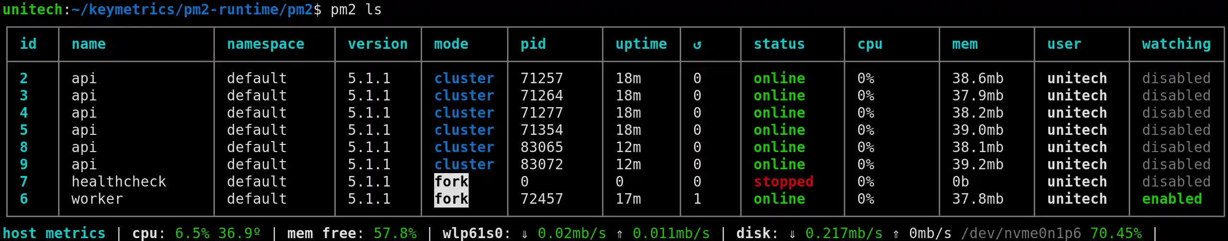Image resolution: width=1228 pixels, height=241 pixels.
Task: Click the mem column header
Action: coord(965,44)
